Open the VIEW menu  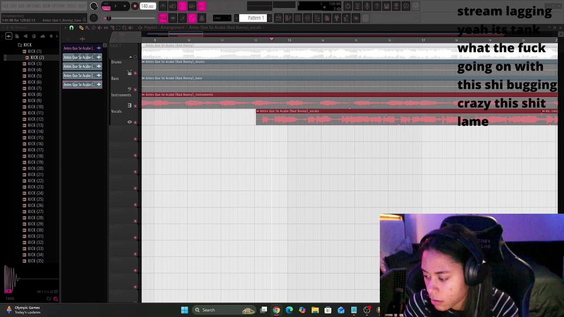46,6
